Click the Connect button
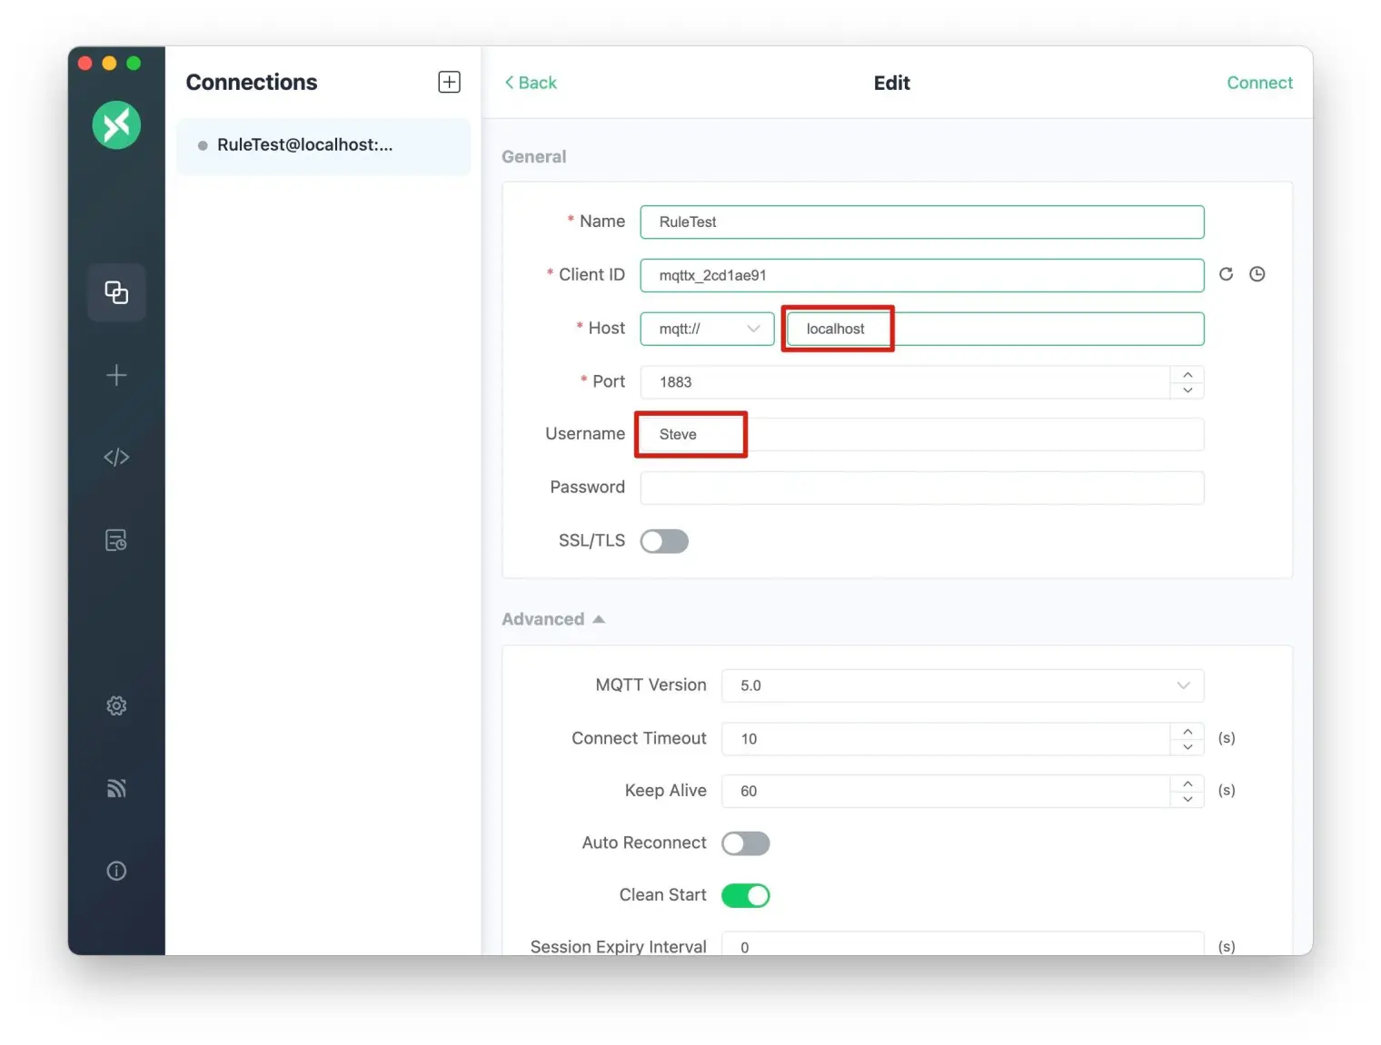 point(1259,82)
